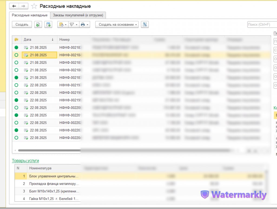Viewport: 277px width, 209px height.
Task: Click payment status circle of НФНФ-002185 row
Action: pyautogui.click(x=17, y=62)
